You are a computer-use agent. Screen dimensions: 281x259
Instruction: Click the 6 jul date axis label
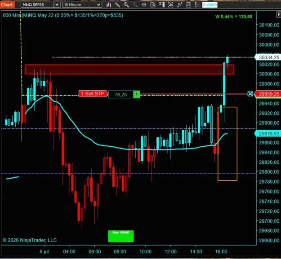click(x=44, y=252)
